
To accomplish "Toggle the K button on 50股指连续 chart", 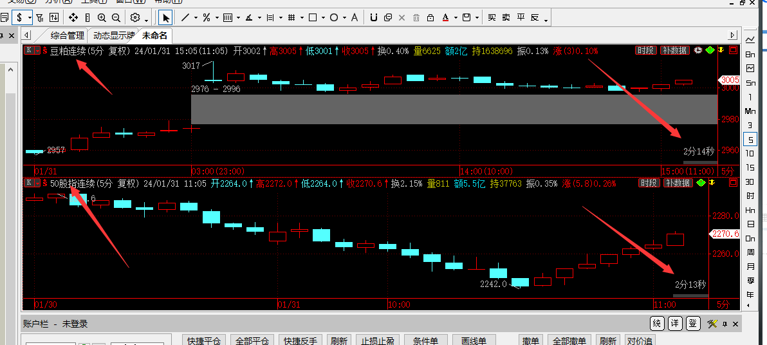I will [29, 183].
